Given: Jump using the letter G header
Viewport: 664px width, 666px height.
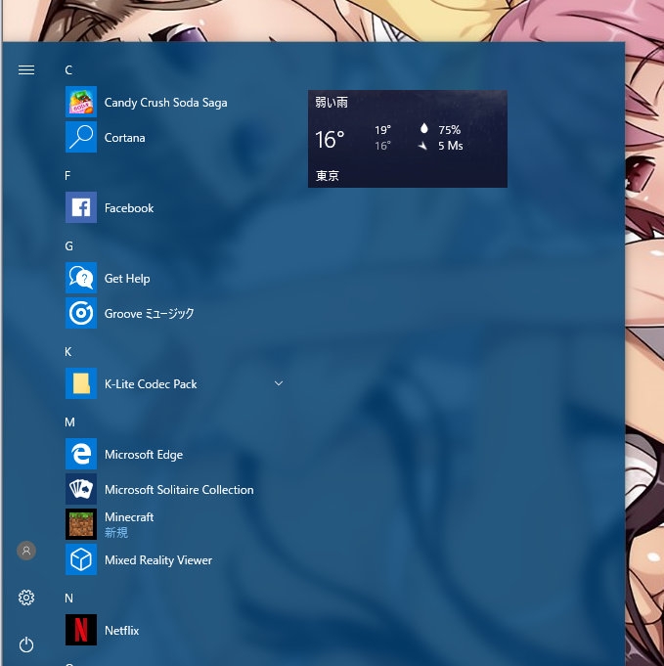Looking at the screenshot, I should [68, 245].
